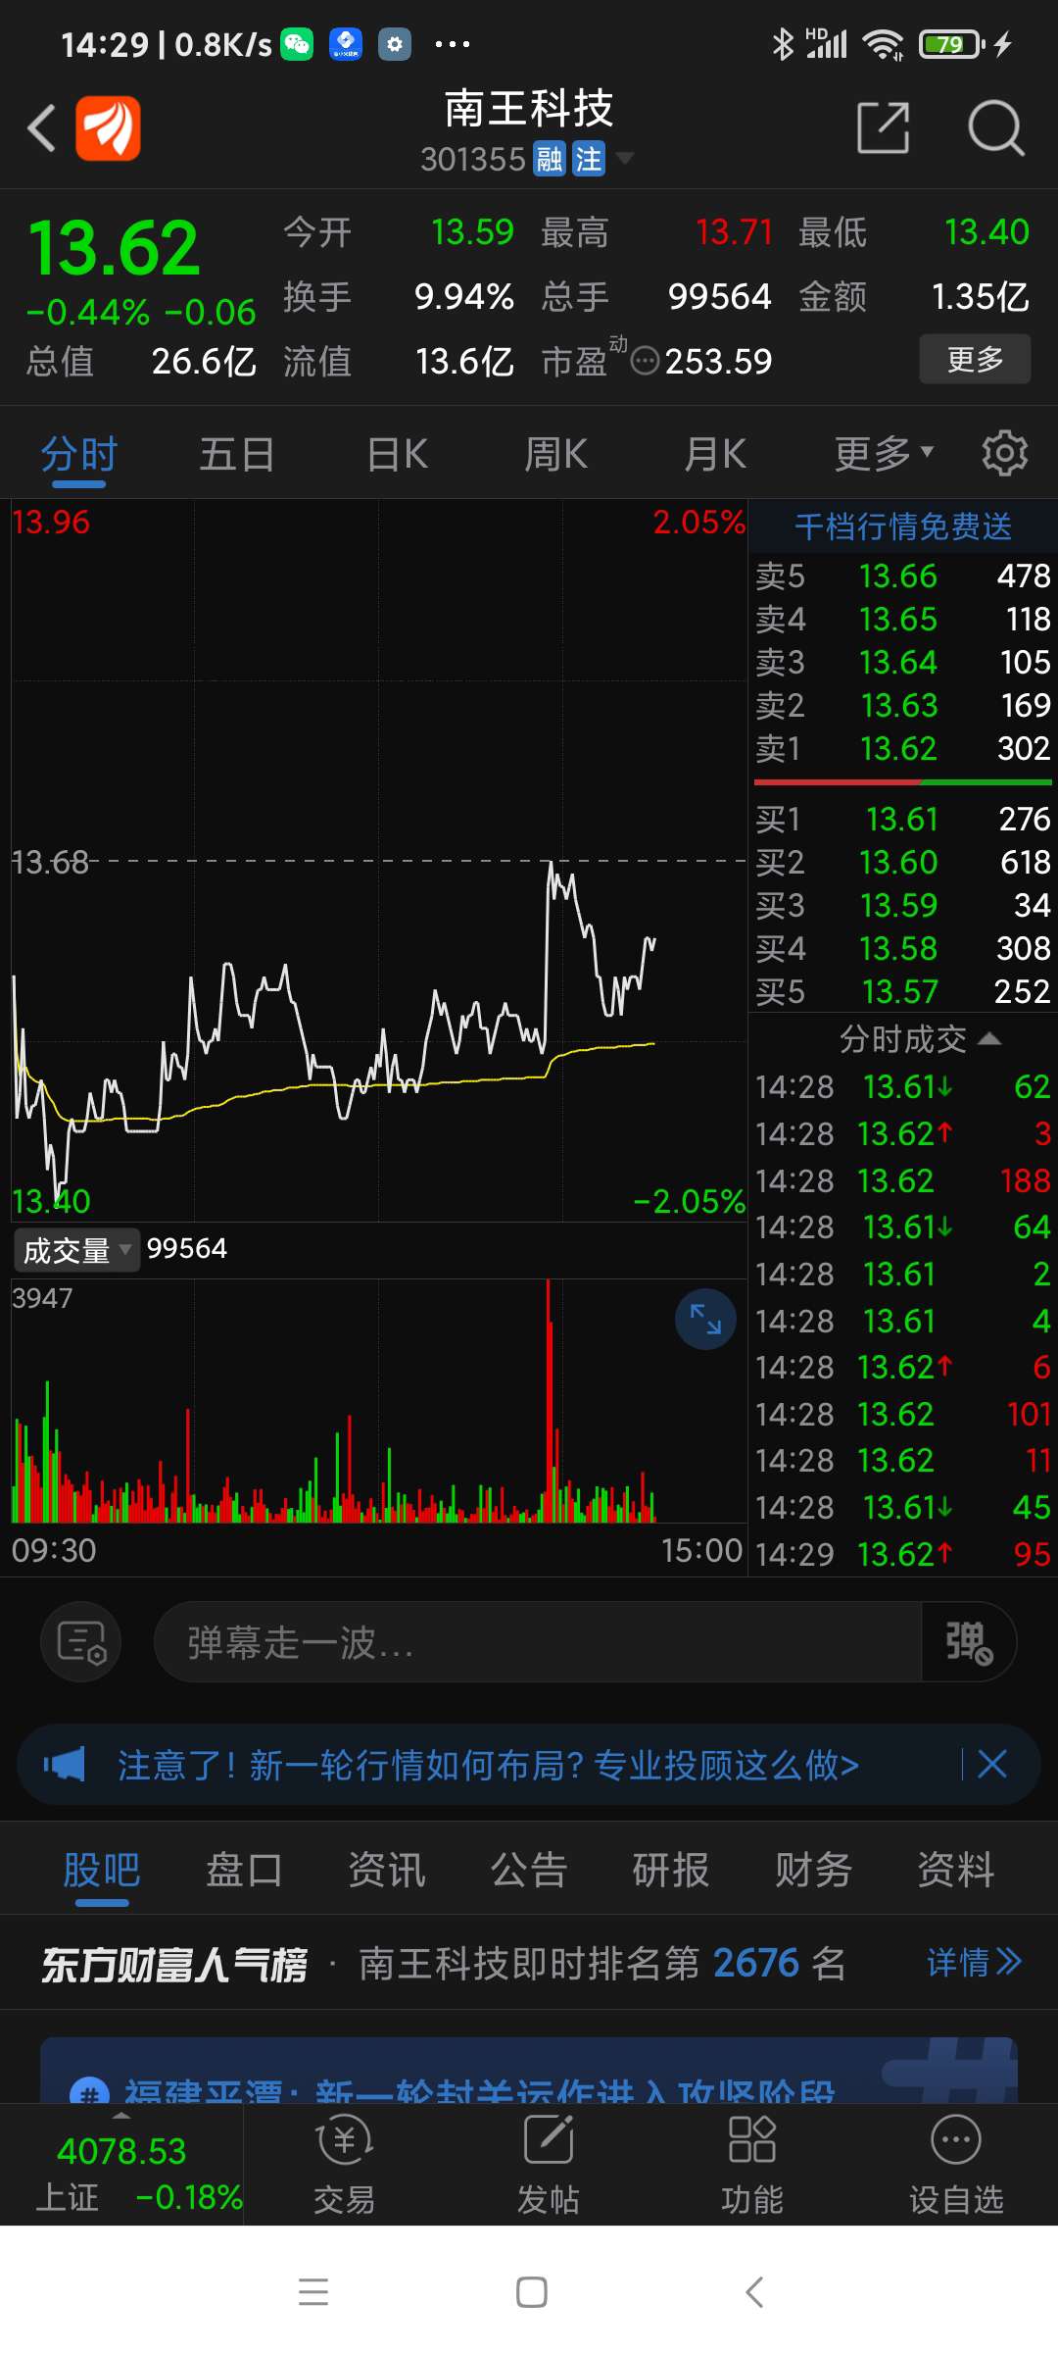1058x2353 pixels.
Task: Tap the 注 registration badge
Action: click(x=589, y=159)
